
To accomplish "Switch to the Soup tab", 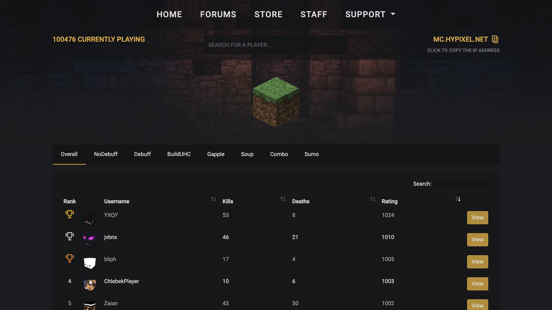I will click(x=247, y=154).
